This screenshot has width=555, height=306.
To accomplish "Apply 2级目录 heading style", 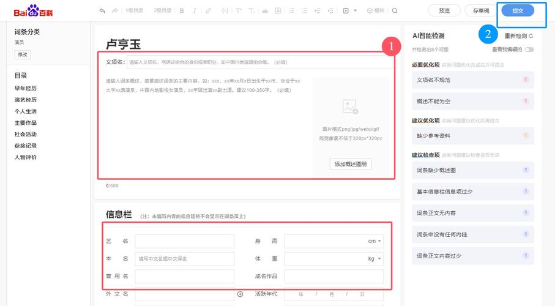I will coord(163,10).
